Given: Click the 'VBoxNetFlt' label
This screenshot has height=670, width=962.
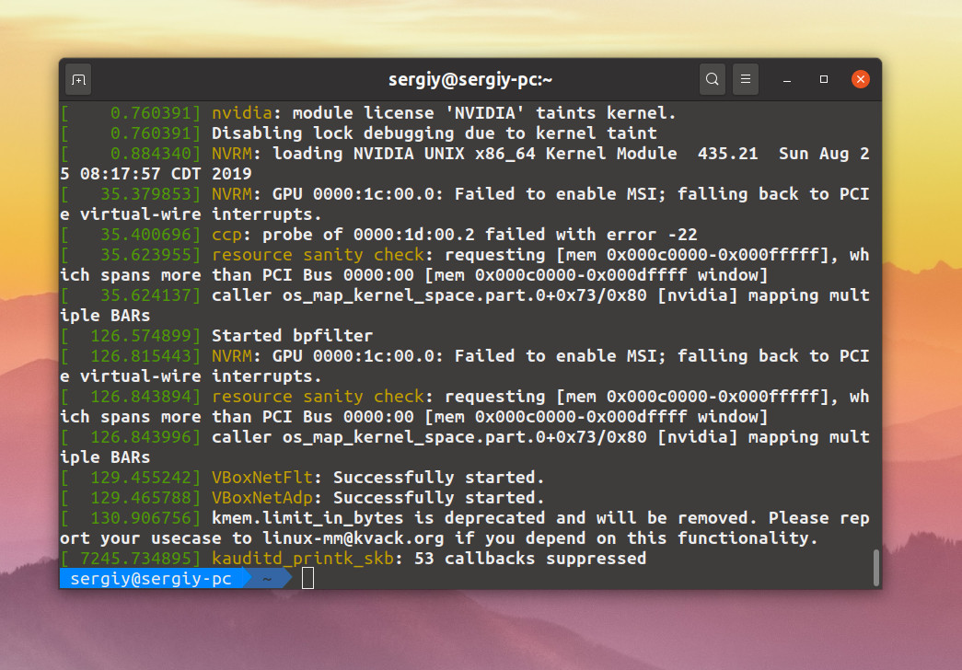Looking at the screenshot, I should (x=262, y=478).
